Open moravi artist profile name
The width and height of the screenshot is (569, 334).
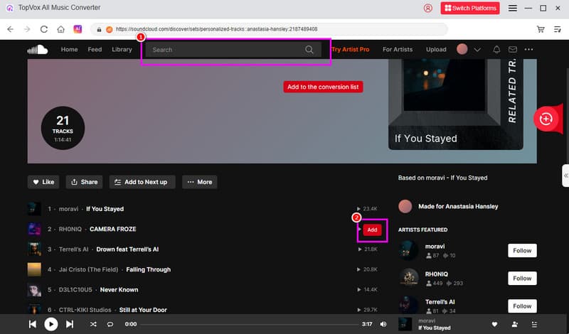point(435,247)
